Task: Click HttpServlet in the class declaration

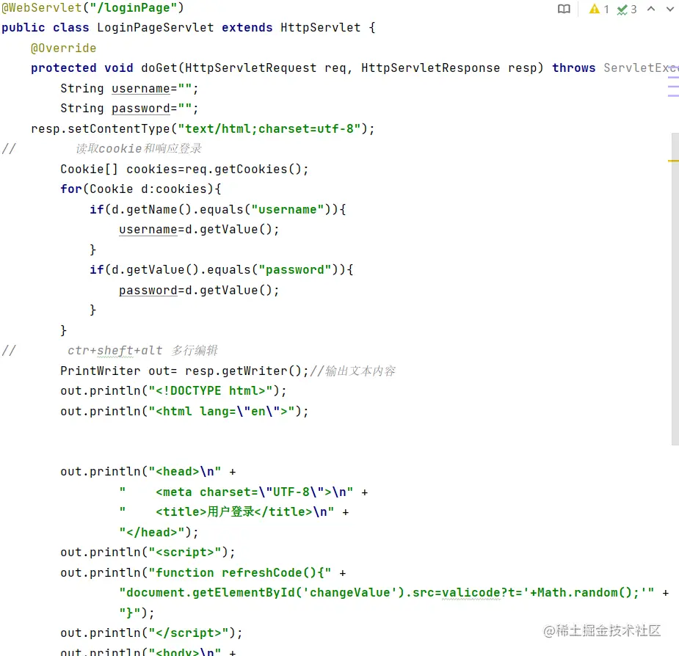Action: pos(320,28)
